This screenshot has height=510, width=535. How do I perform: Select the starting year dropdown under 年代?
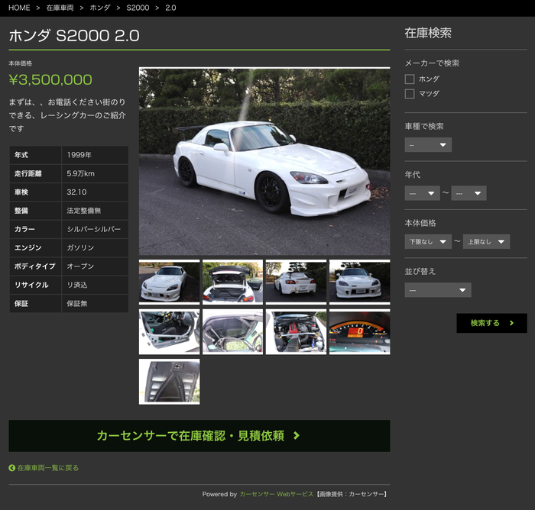(x=422, y=193)
